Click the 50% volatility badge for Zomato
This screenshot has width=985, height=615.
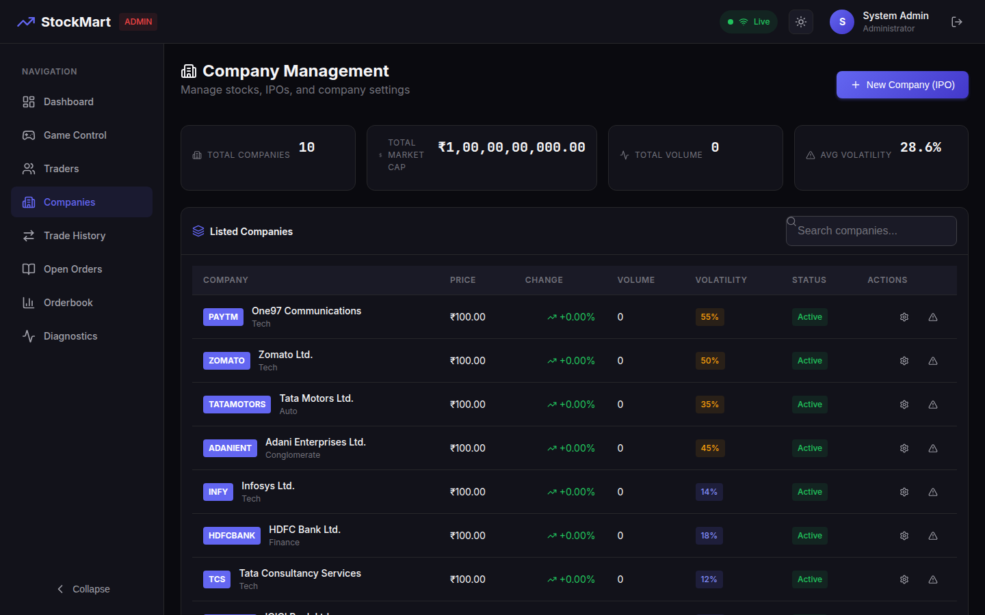[x=710, y=361]
